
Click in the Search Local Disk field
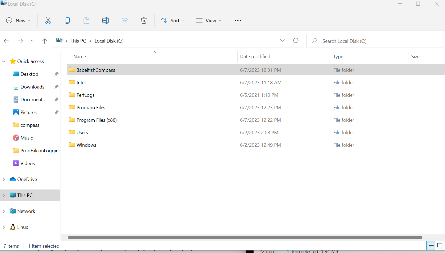point(375,41)
